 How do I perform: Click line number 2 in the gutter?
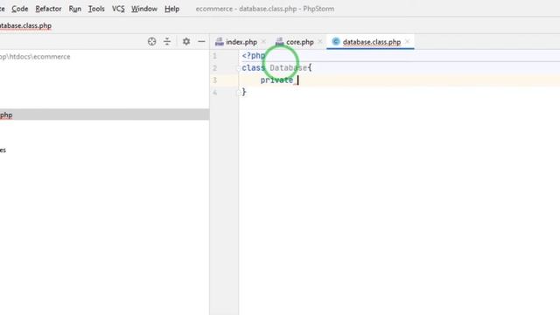pyautogui.click(x=214, y=68)
